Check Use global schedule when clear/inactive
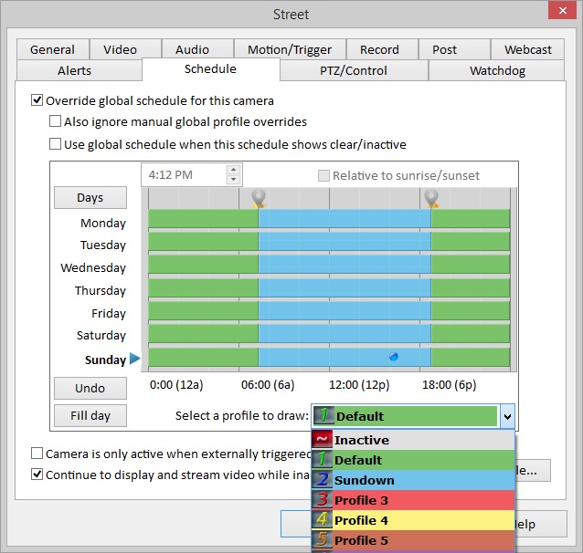 click(x=55, y=144)
